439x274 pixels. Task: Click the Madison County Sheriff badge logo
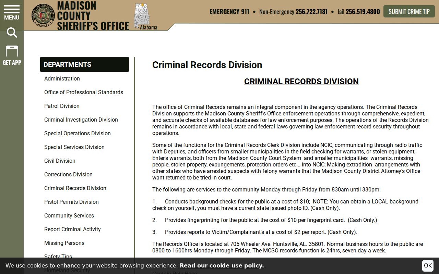click(43, 15)
